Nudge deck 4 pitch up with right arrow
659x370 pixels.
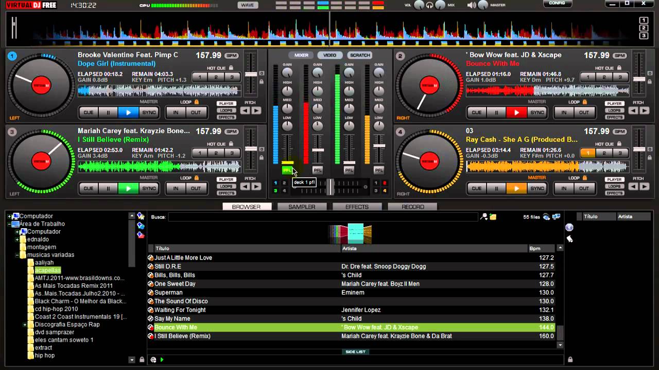(645, 187)
